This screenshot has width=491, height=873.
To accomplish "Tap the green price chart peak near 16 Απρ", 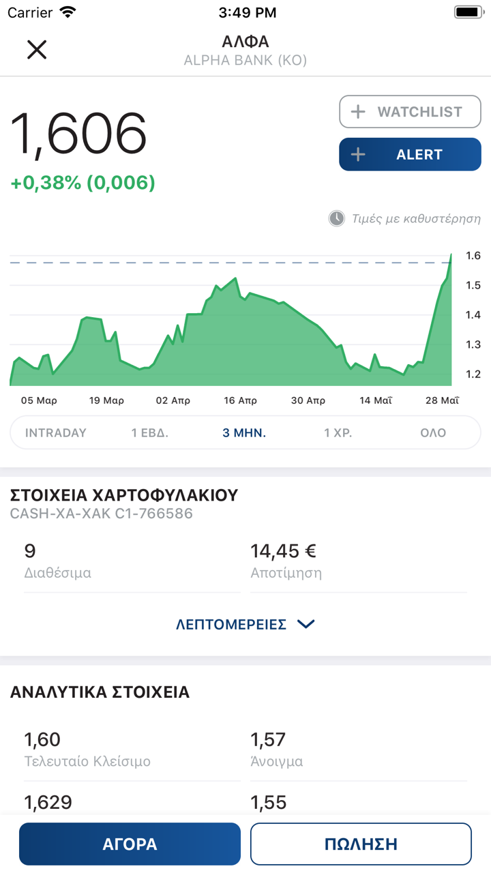I will point(235,279).
